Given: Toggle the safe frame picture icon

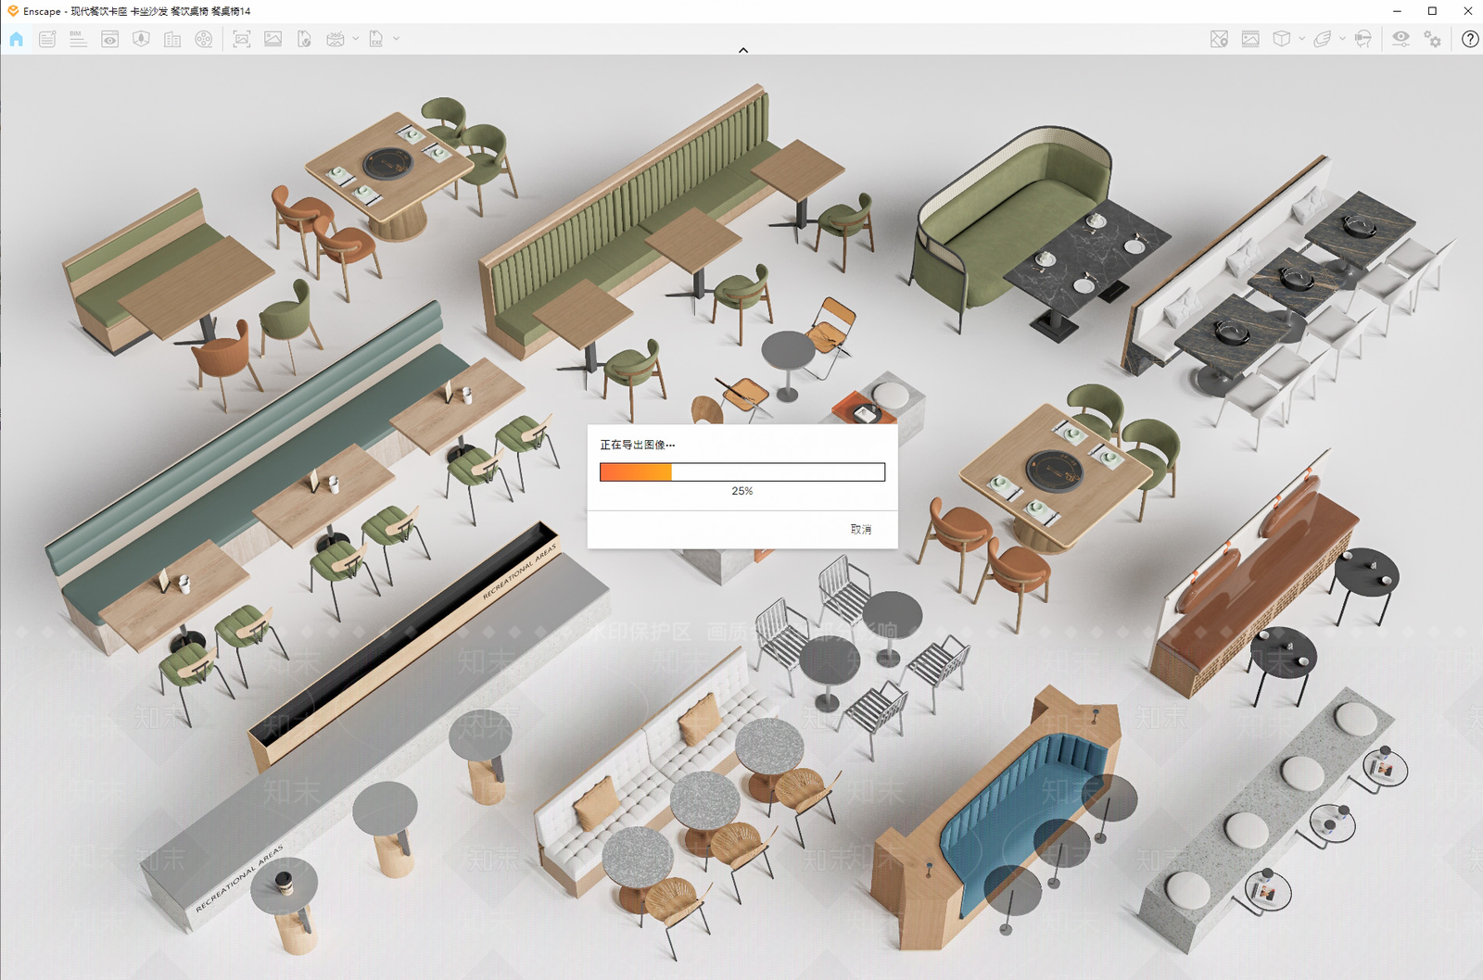Looking at the screenshot, I should tap(1250, 39).
